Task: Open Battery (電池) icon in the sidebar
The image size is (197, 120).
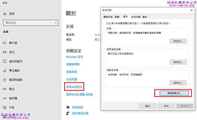Action: point(5,89)
